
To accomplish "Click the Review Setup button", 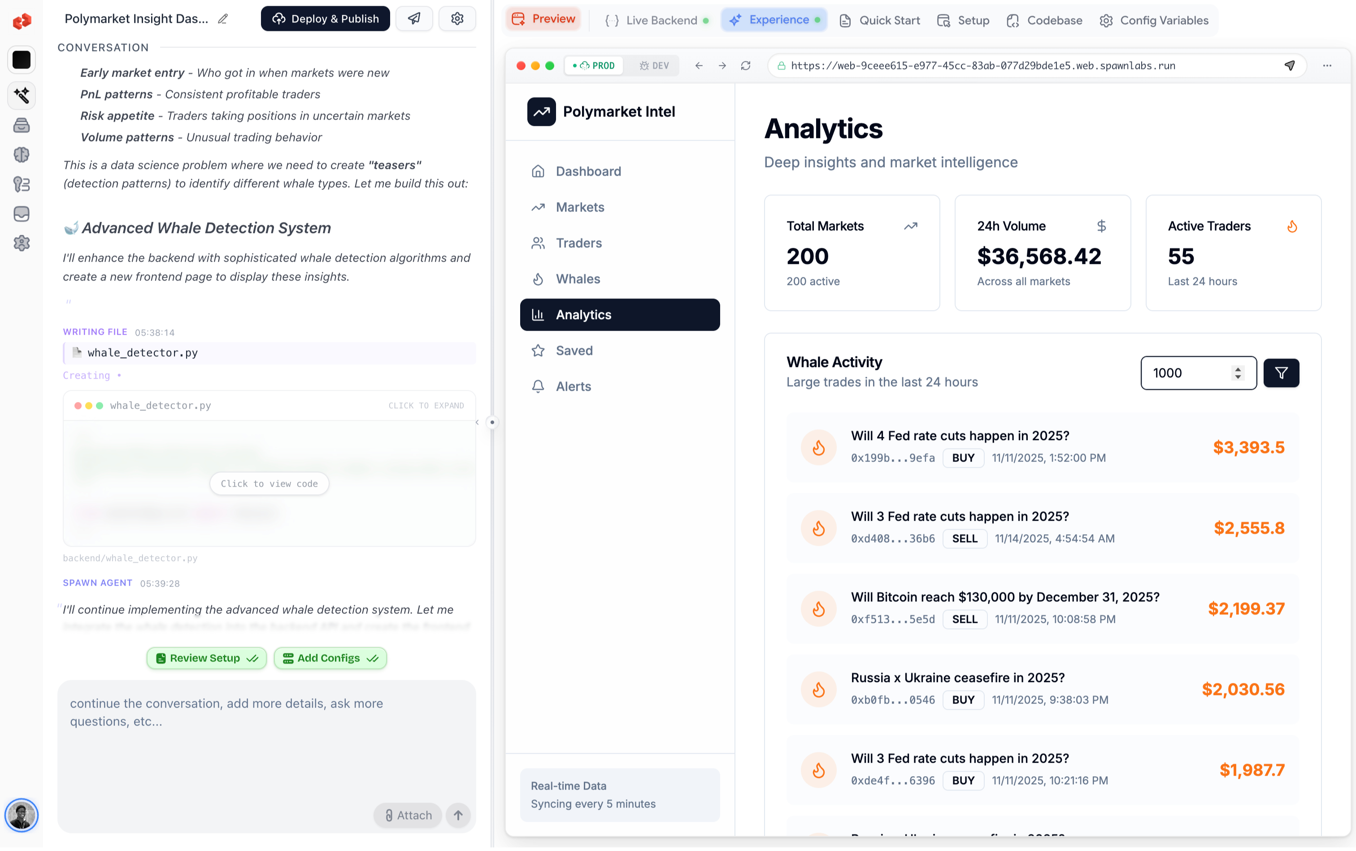I will (206, 658).
